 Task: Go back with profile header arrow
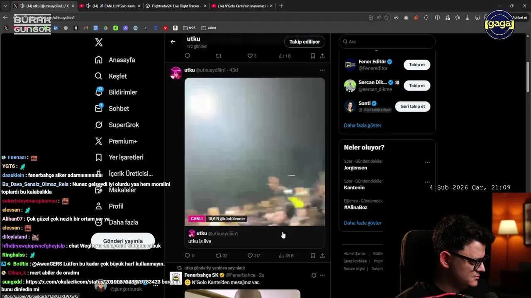point(173,41)
